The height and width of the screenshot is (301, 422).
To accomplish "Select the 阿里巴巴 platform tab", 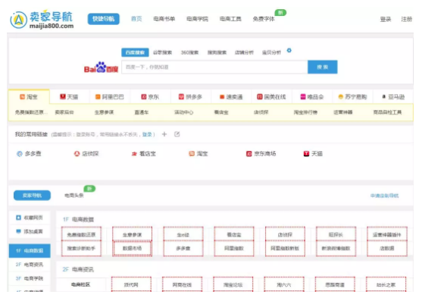I will tap(110, 96).
